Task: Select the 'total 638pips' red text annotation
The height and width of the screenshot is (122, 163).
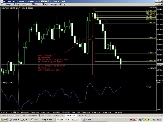Action: click(x=45, y=55)
